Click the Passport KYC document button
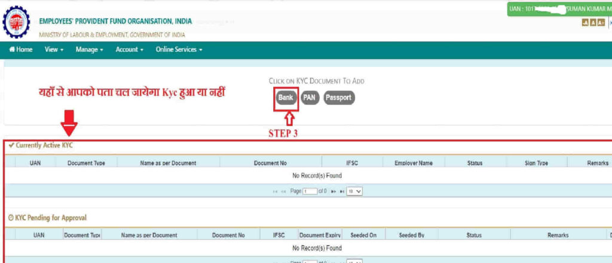The image size is (612, 263). pos(339,98)
